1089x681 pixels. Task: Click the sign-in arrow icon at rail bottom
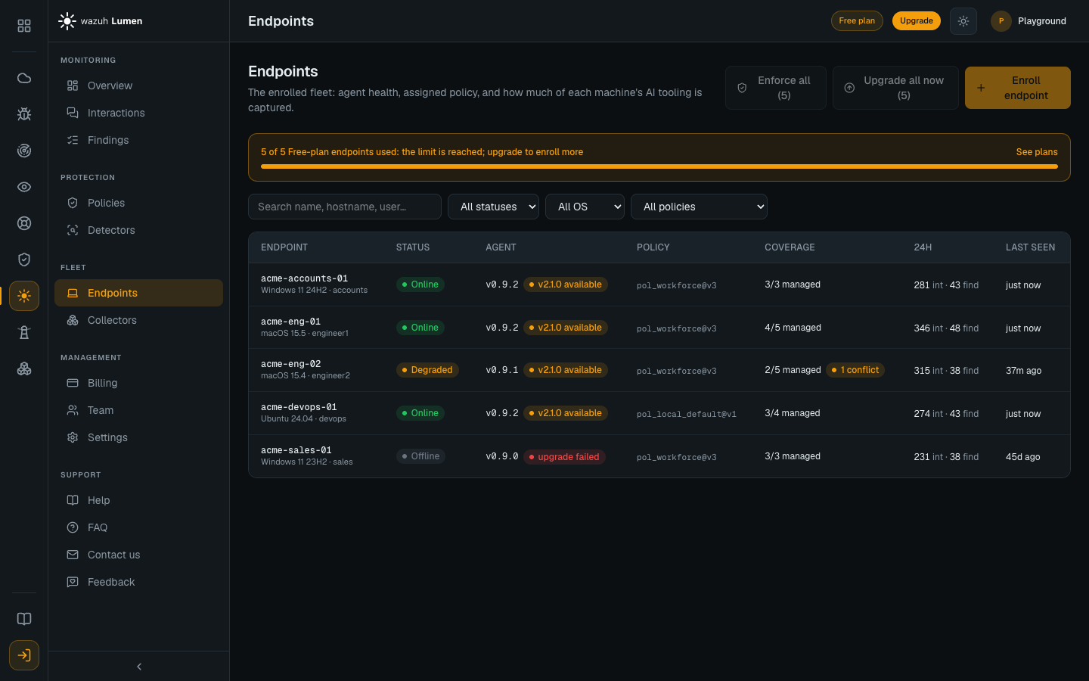pos(24,655)
